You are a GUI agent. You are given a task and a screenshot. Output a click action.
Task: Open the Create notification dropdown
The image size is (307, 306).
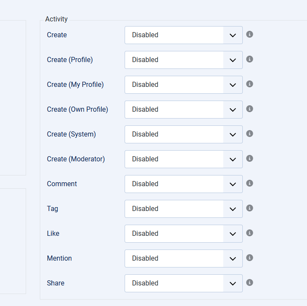click(184, 35)
